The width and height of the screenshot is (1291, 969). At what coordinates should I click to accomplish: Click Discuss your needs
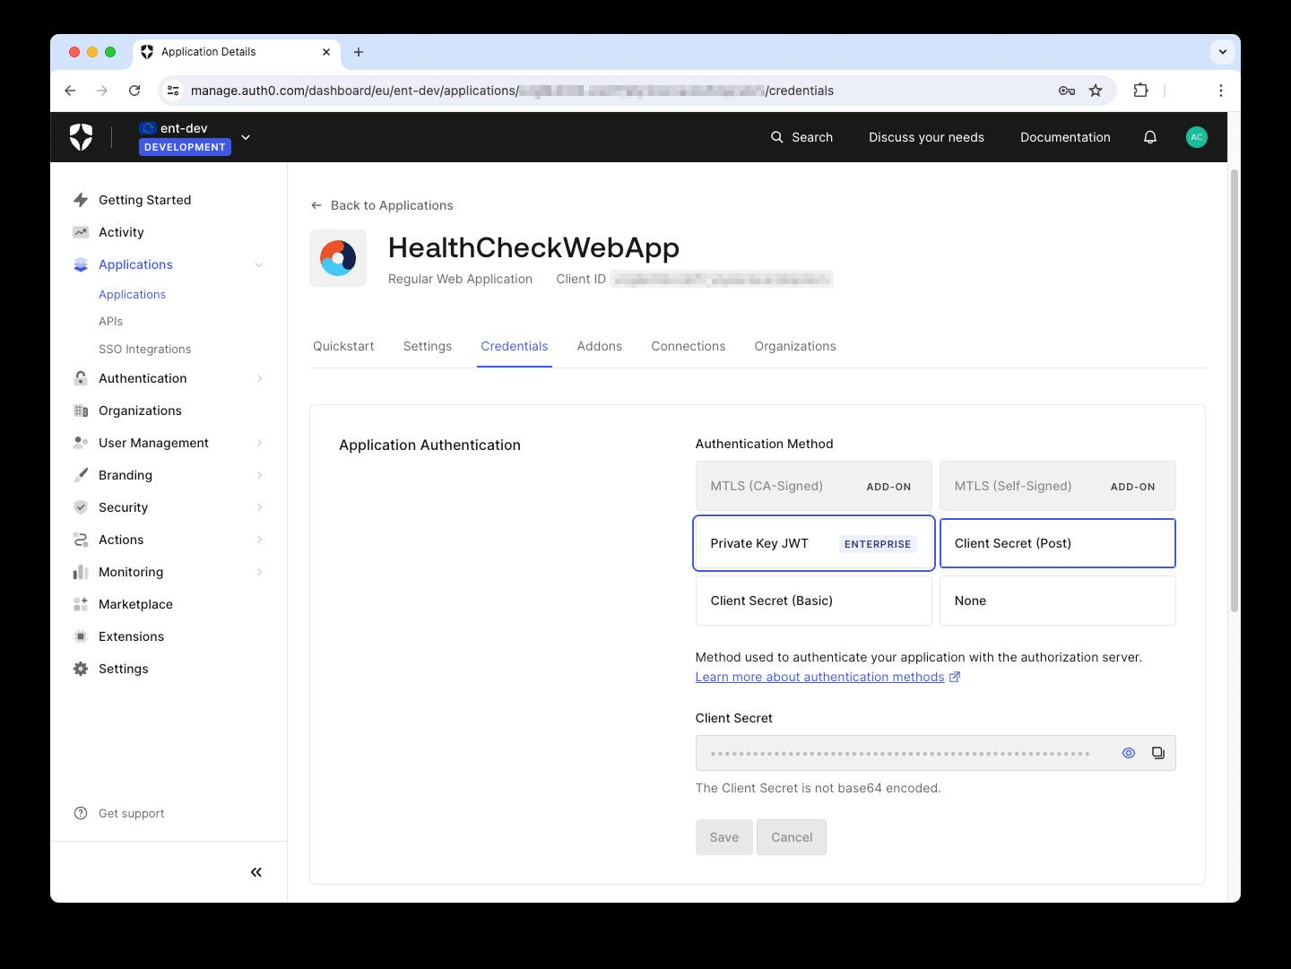click(926, 137)
